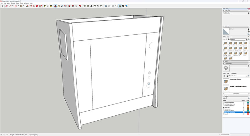Open the Camera menu

[13, 3]
